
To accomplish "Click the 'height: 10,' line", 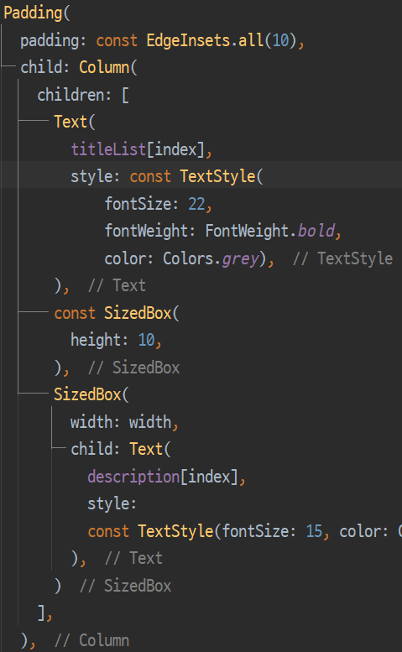I will pyautogui.click(x=116, y=340).
